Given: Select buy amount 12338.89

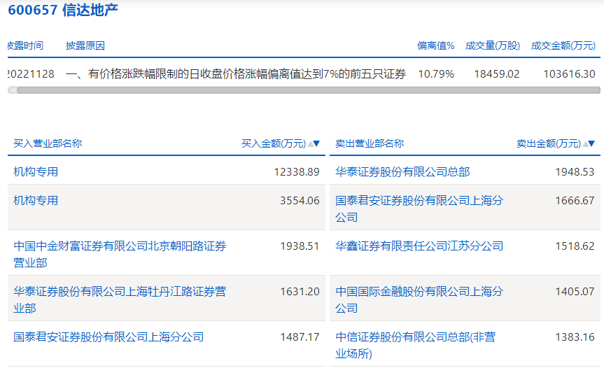Looking at the screenshot, I should pyautogui.click(x=297, y=171).
